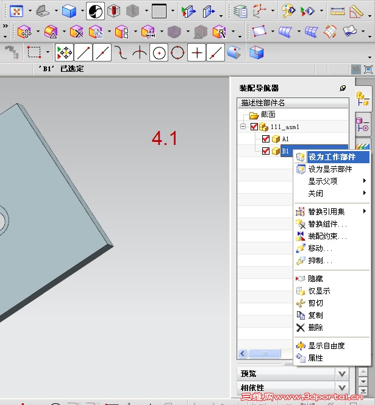Click the blue mesh surface icon
The height and width of the screenshot is (405, 375).
[x=311, y=32]
